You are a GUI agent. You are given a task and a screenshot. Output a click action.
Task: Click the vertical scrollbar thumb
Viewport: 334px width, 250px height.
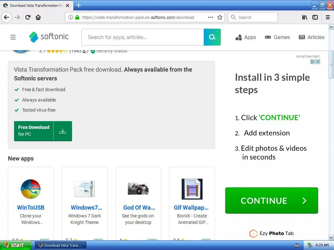pyautogui.click(x=331, y=64)
